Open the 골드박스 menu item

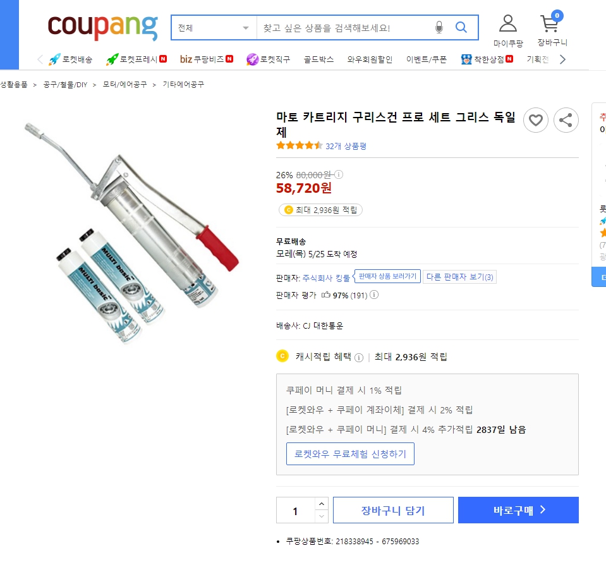318,59
